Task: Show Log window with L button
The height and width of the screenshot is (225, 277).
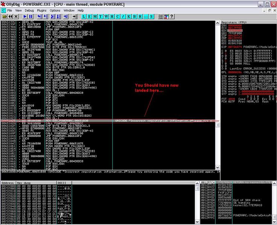Action: point(84,16)
